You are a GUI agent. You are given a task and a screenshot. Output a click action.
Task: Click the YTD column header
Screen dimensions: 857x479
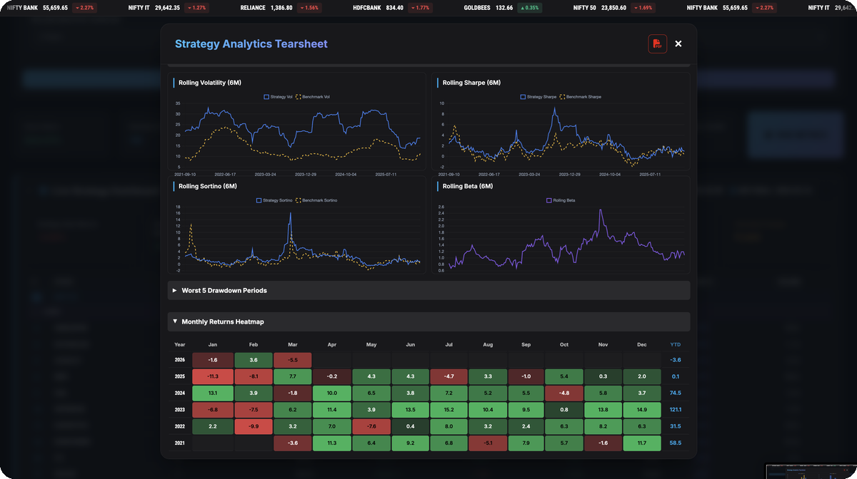pyautogui.click(x=675, y=344)
